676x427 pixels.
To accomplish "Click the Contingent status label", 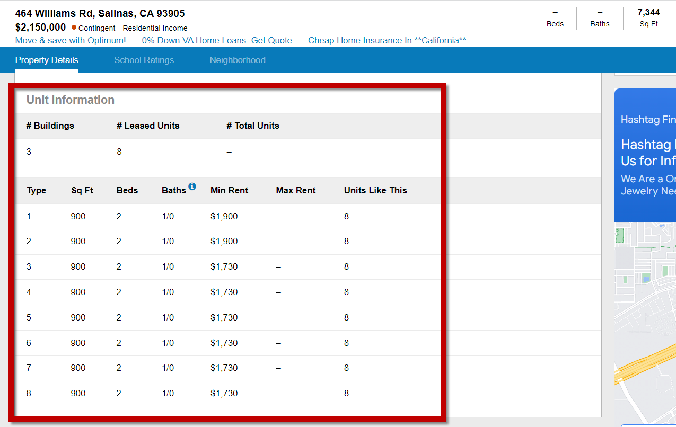I will [97, 28].
